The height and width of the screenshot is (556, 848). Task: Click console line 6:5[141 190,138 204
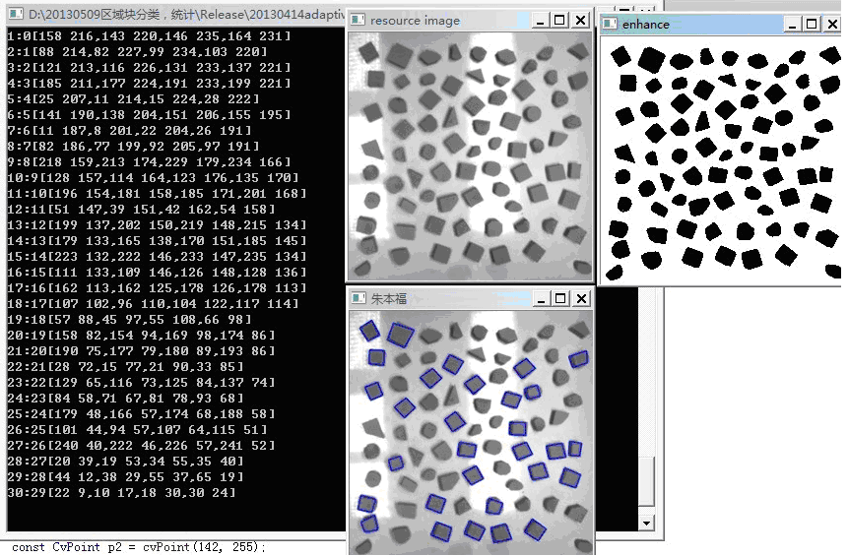coord(150,115)
